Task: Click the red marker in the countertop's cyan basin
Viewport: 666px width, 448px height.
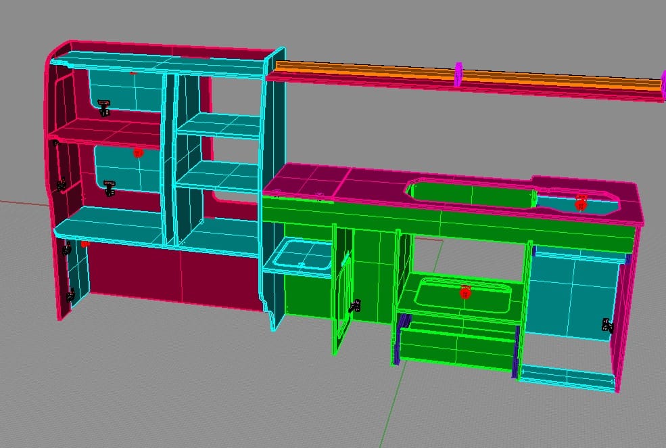Action: 581,203
